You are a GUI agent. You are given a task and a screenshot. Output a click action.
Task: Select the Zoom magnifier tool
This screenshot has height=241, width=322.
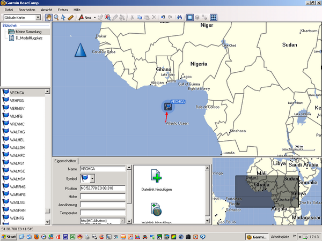point(56,18)
